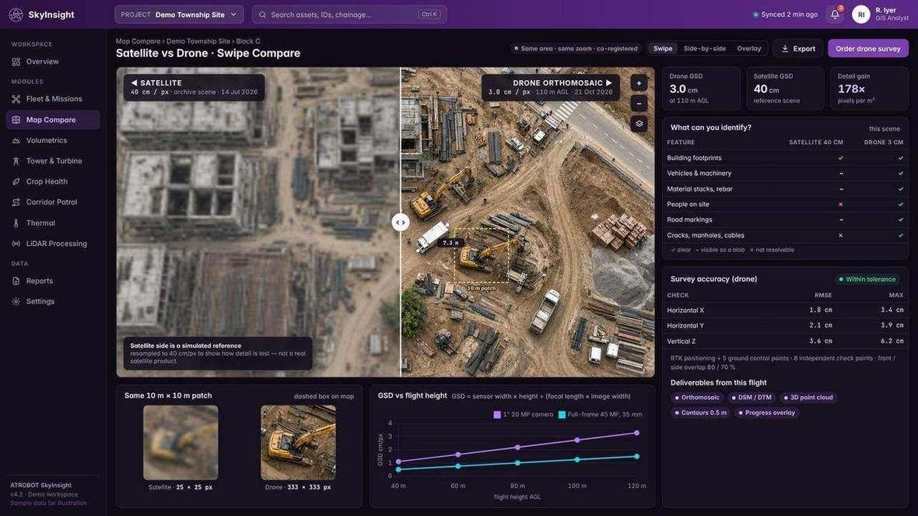
Task: Open notifications bell icon
Action: pos(835,15)
